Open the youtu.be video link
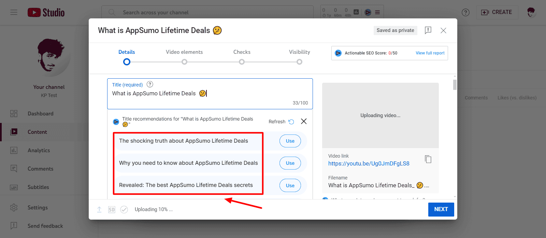The height and width of the screenshot is (238, 546). point(369,163)
